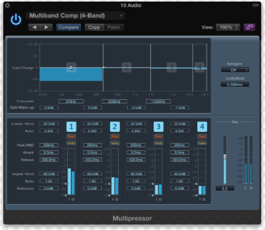Click the Out value 3.2 field
Screen dimensions: 265x230
point(225,189)
